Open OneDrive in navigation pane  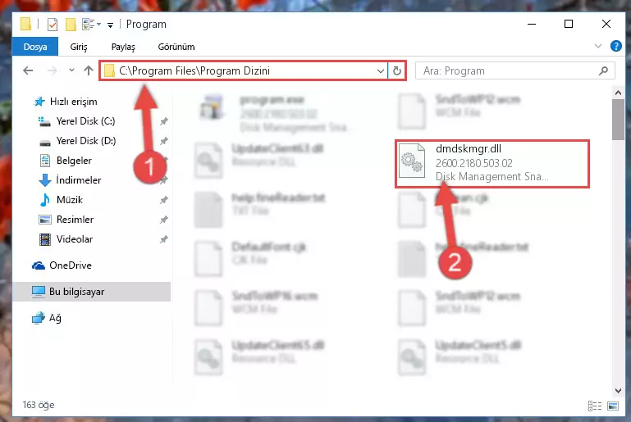[71, 265]
